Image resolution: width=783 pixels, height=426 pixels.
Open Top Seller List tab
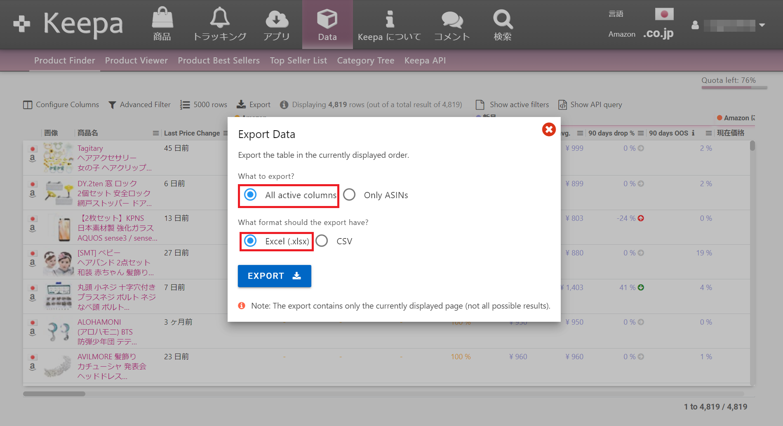(x=299, y=61)
